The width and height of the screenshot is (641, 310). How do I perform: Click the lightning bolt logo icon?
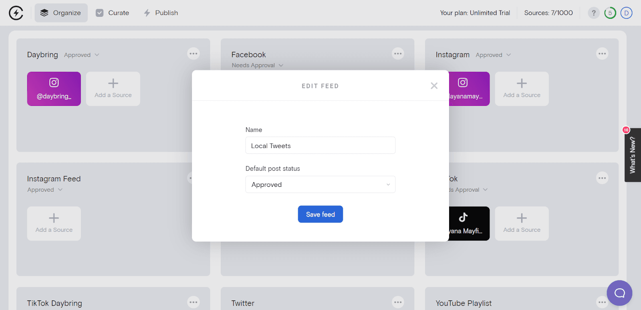[x=16, y=13]
